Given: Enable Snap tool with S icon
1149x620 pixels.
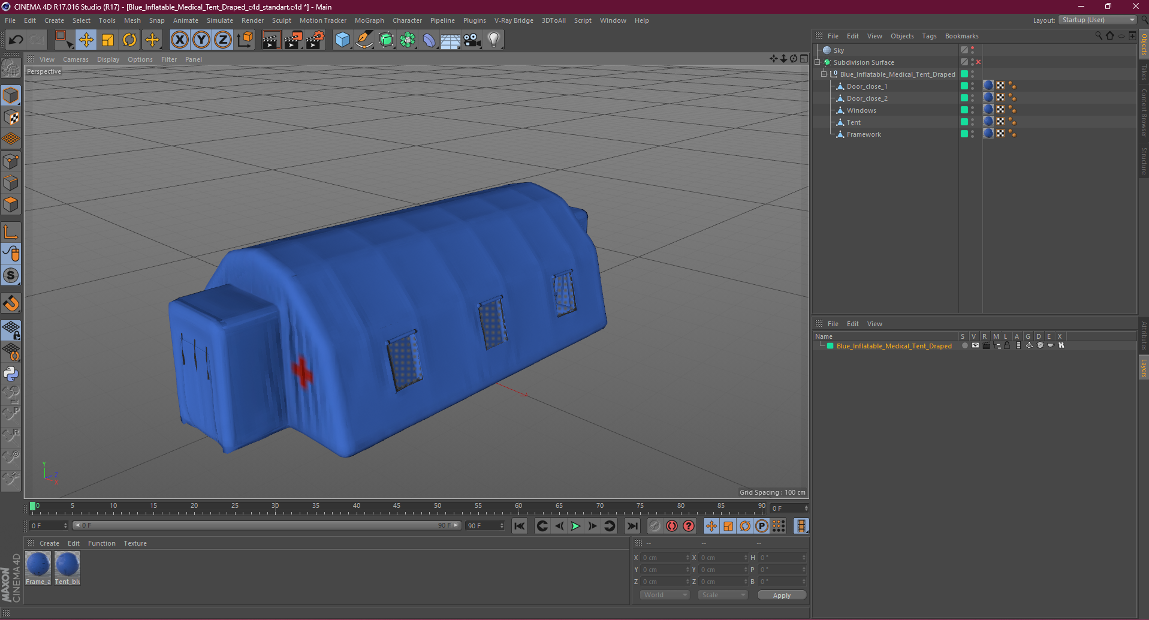Looking at the screenshot, I should tap(11, 276).
